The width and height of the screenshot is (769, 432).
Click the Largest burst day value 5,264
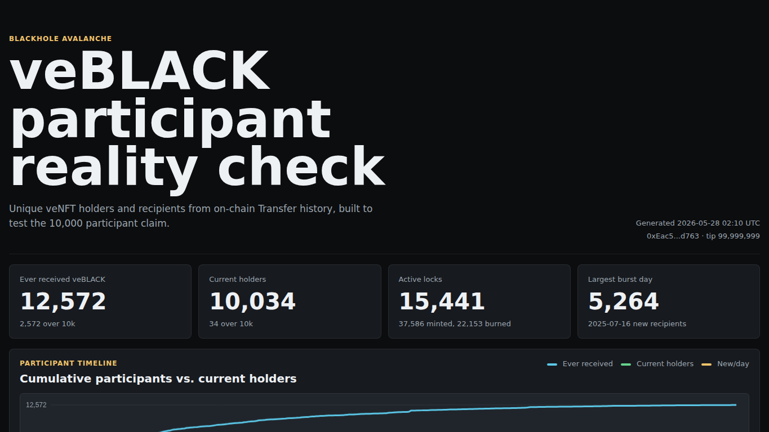tap(624, 301)
